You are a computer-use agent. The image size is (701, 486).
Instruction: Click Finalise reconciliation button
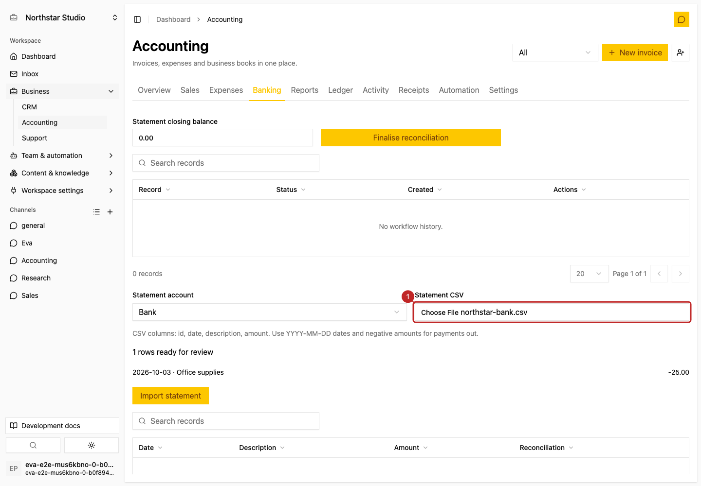click(411, 138)
